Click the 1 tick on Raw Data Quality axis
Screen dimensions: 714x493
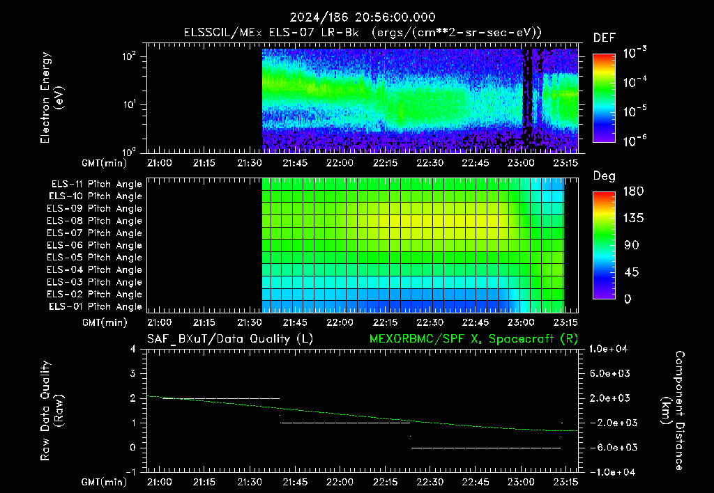(x=132, y=423)
